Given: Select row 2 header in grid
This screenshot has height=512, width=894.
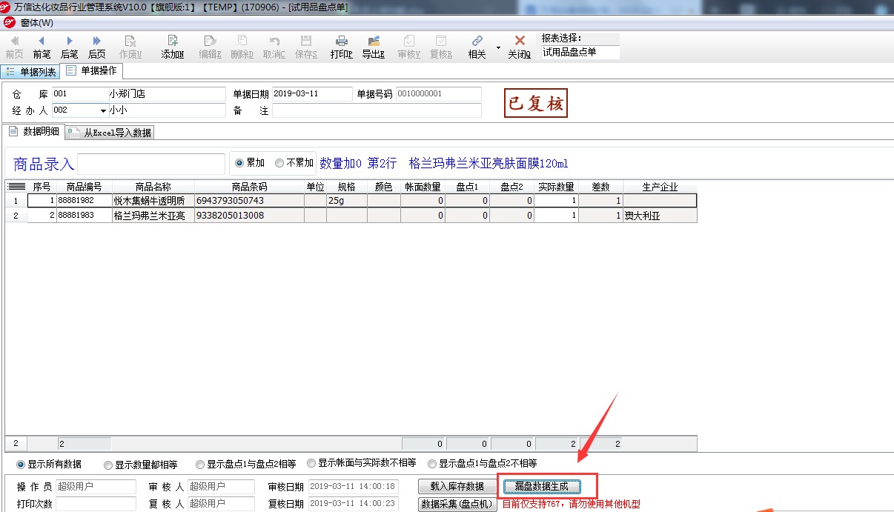Looking at the screenshot, I should tap(16, 216).
